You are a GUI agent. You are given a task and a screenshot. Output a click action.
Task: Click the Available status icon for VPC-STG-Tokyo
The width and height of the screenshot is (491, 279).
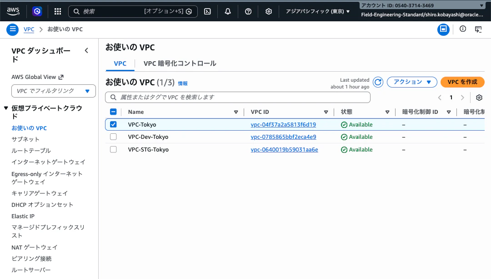[x=344, y=150]
